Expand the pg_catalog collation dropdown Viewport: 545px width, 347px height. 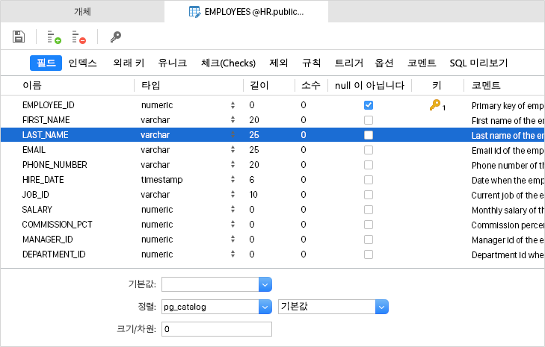tap(265, 307)
